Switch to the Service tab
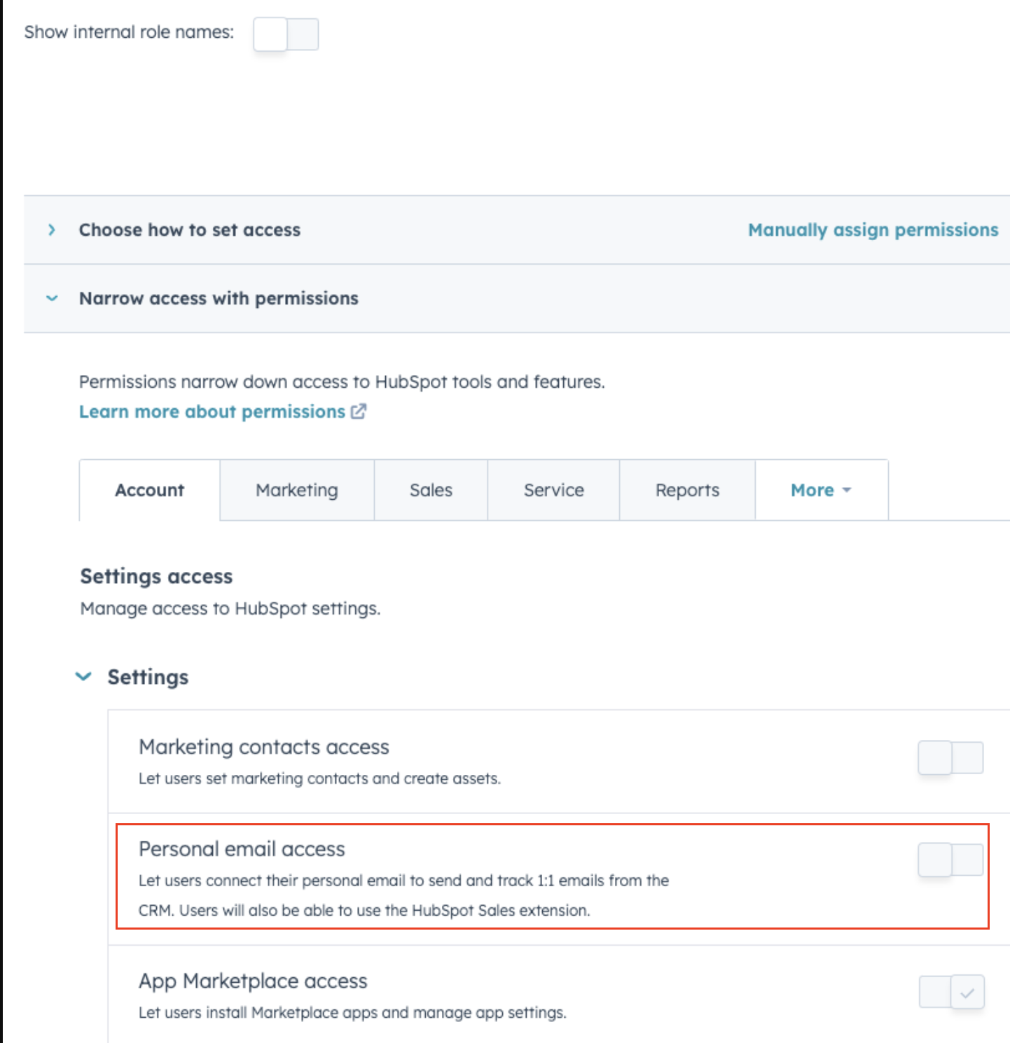 [553, 490]
